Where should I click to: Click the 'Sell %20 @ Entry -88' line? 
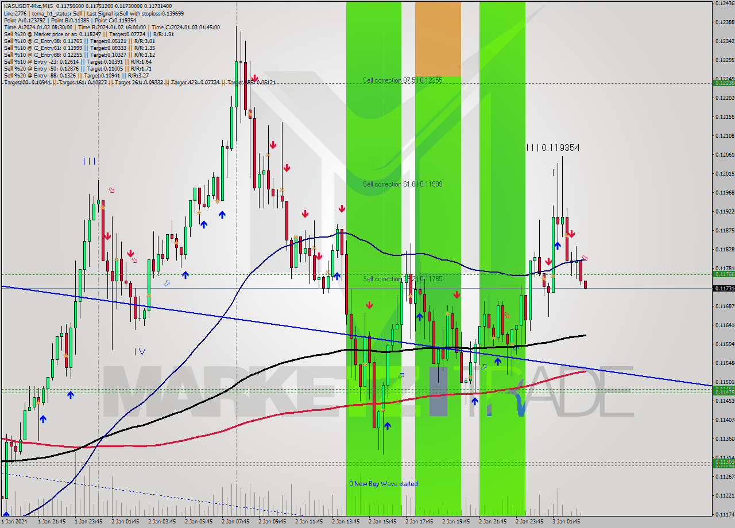76,75
